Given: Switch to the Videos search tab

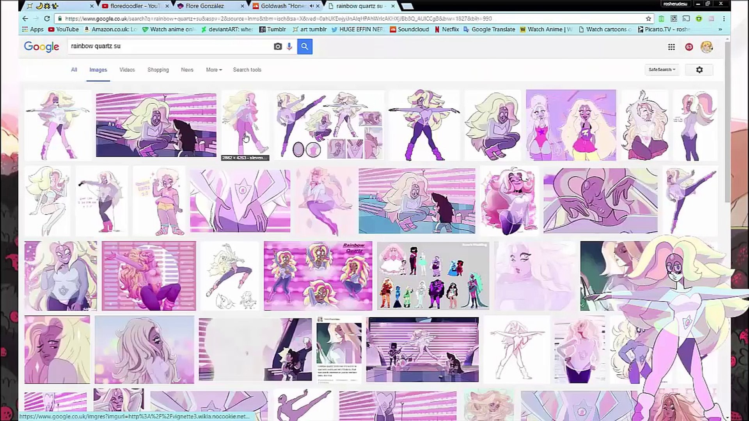Looking at the screenshot, I should pyautogui.click(x=127, y=70).
